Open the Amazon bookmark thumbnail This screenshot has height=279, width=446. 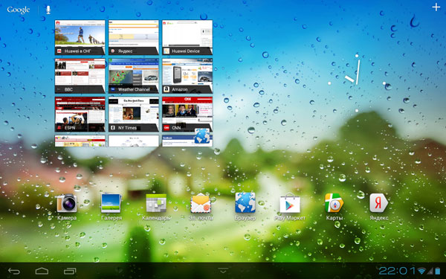coord(187,76)
